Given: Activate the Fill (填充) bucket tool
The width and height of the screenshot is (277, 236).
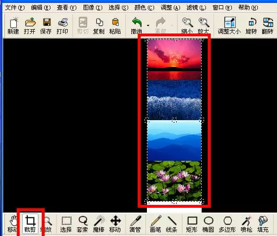Looking at the screenshot, I should (x=263, y=224).
